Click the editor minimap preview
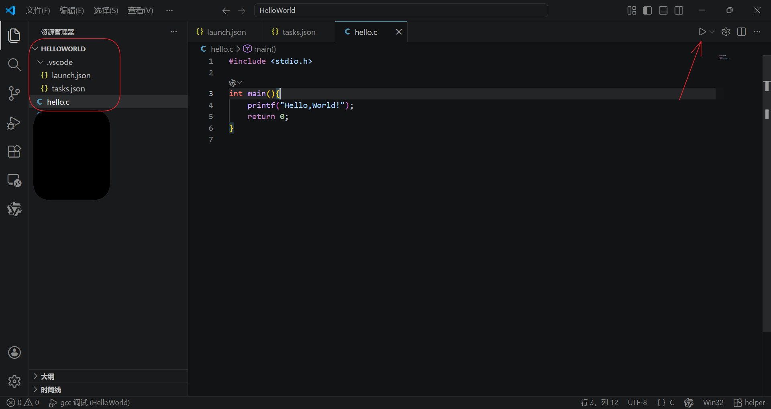Screen dimensions: 771x409 click(724, 58)
